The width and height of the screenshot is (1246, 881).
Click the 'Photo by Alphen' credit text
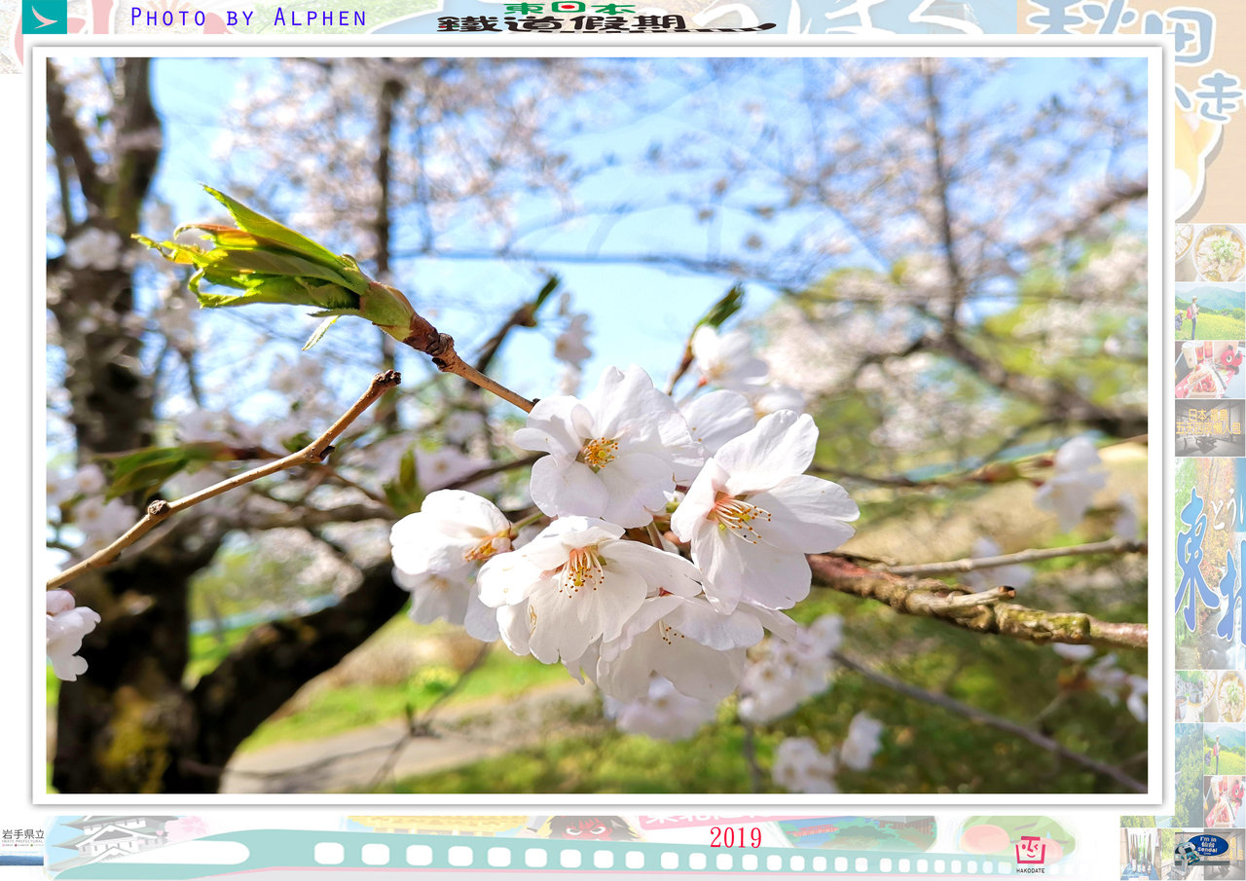[x=248, y=18]
